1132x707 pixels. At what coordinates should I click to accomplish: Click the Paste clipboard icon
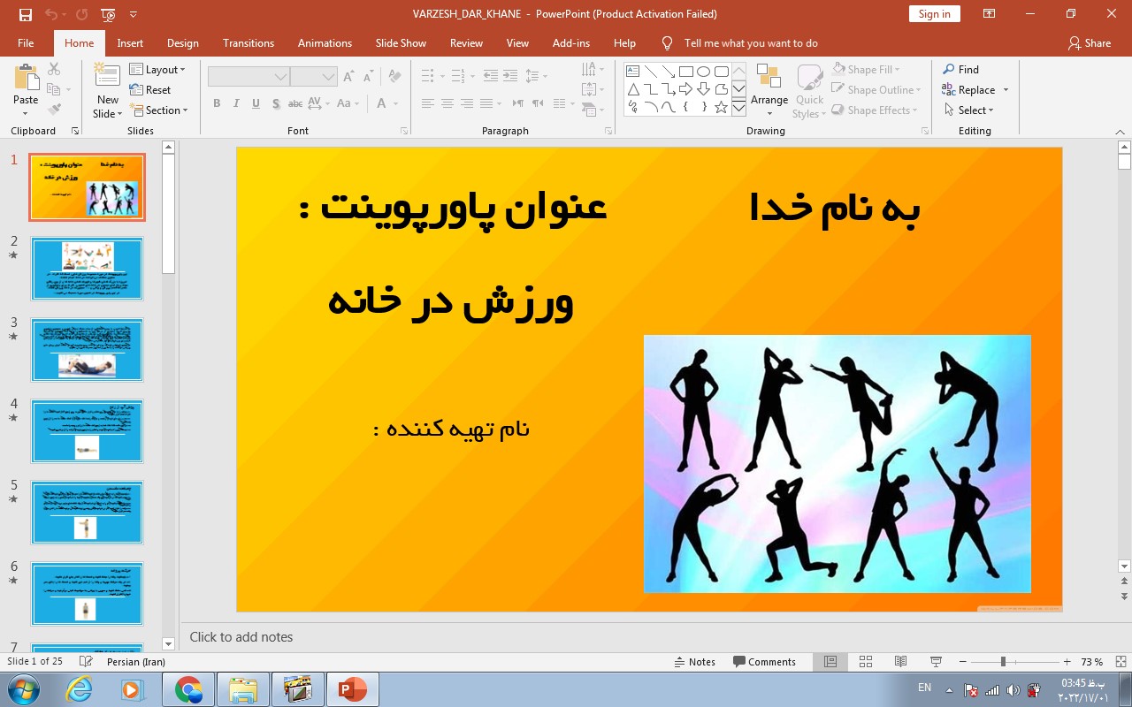(26, 78)
